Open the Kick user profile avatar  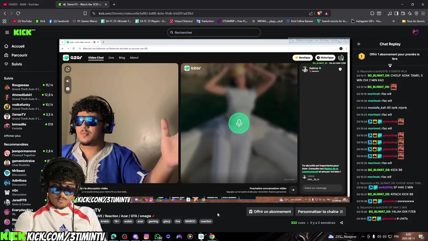[x=415, y=32]
